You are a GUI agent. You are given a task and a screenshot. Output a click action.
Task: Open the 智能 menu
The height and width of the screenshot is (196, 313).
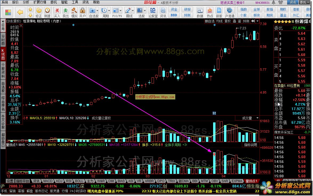coord(64,2)
